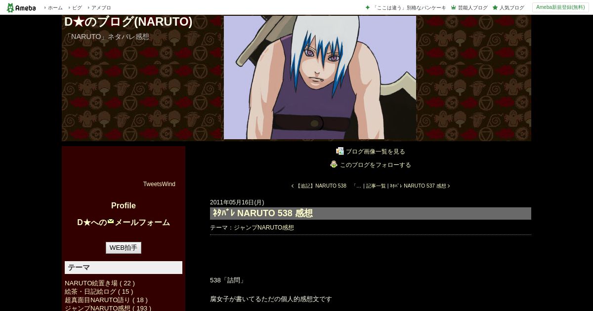Open theme 超真面目NARUTO語り ( 18 )
Image resolution: width=593 pixels, height=311 pixels.
coord(106,300)
